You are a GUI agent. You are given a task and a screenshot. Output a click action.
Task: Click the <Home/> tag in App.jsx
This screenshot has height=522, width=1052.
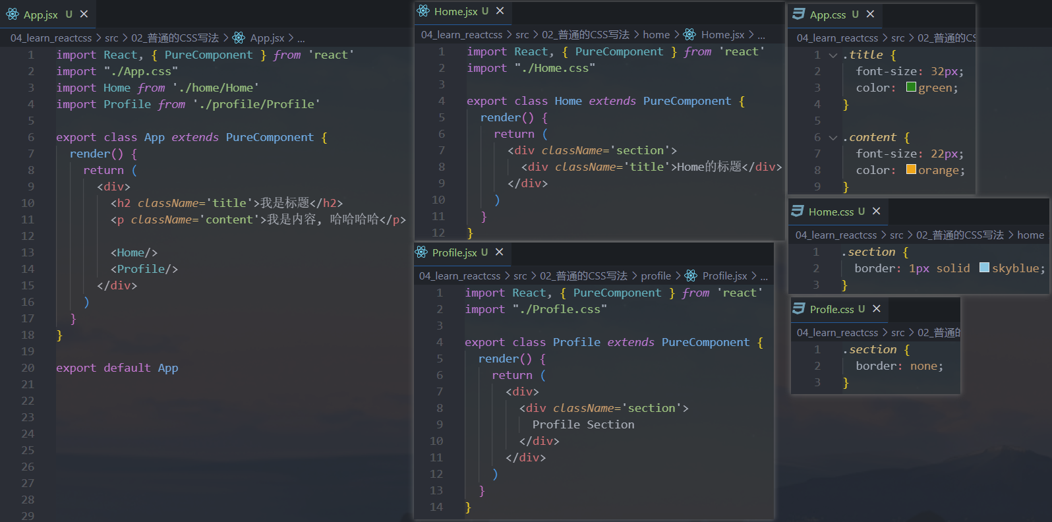point(134,252)
